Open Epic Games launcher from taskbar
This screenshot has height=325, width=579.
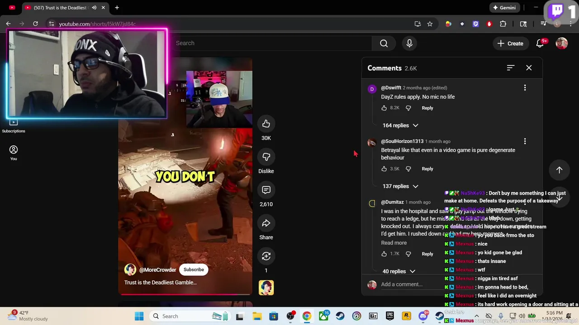point(390,316)
